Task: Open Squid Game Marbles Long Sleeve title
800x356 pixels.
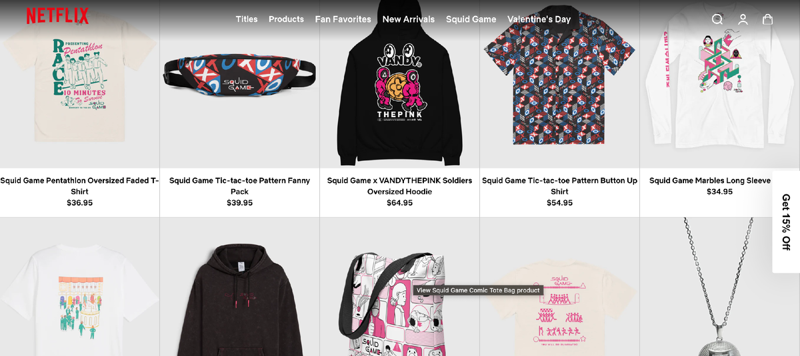Action: [710, 180]
